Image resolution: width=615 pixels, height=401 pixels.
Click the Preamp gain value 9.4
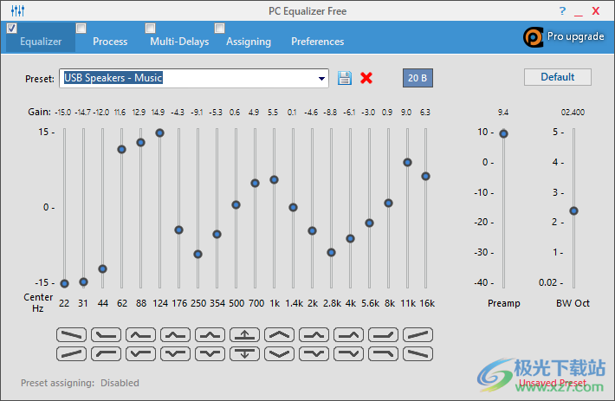point(503,113)
